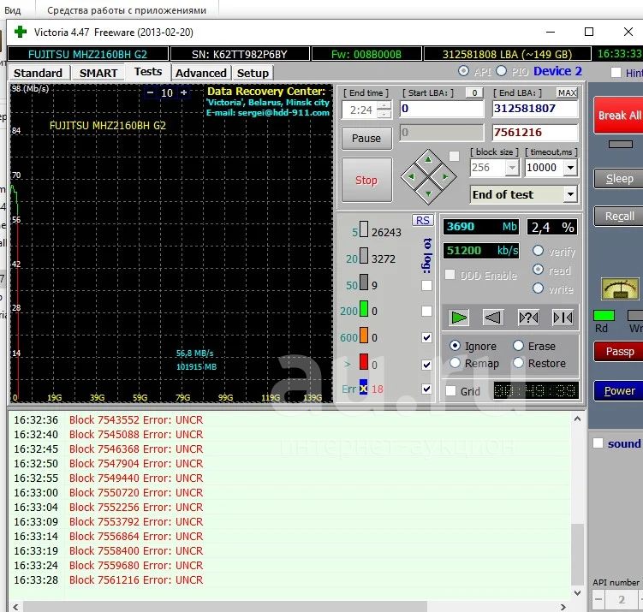Click the Err blue X block icon
643x612 pixels.
tap(363, 388)
